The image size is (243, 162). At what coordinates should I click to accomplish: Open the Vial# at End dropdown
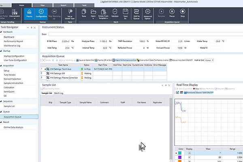[213, 60]
